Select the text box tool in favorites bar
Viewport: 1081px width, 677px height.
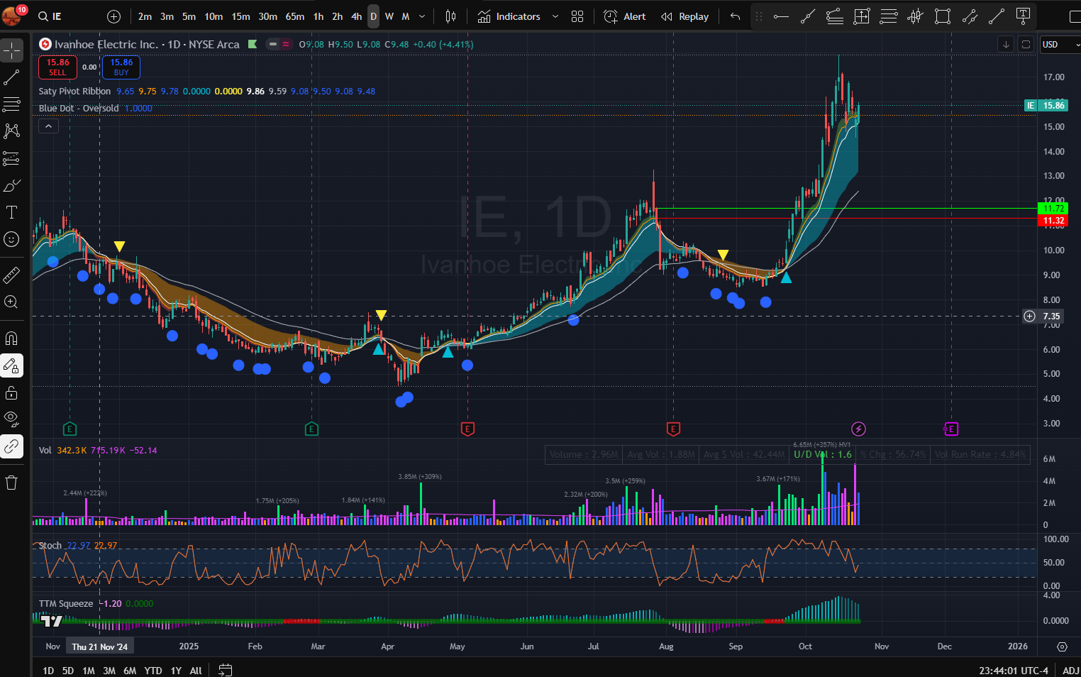[x=1024, y=16]
